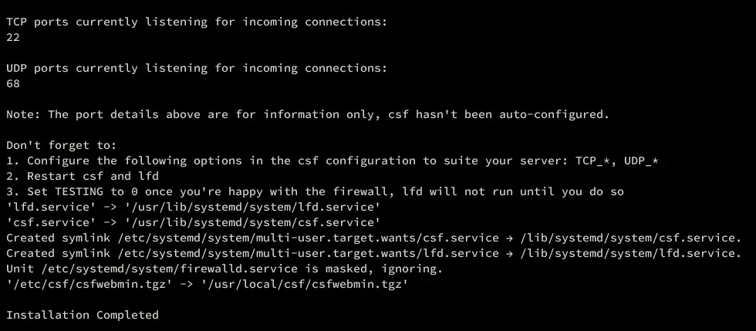The image size is (756, 331).
Task: Click the TCP ports listening header line
Action: (197, 22)
